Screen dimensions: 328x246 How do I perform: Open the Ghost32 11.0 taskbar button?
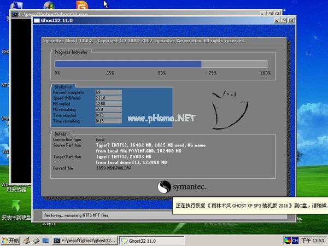[x=151, y=241]
